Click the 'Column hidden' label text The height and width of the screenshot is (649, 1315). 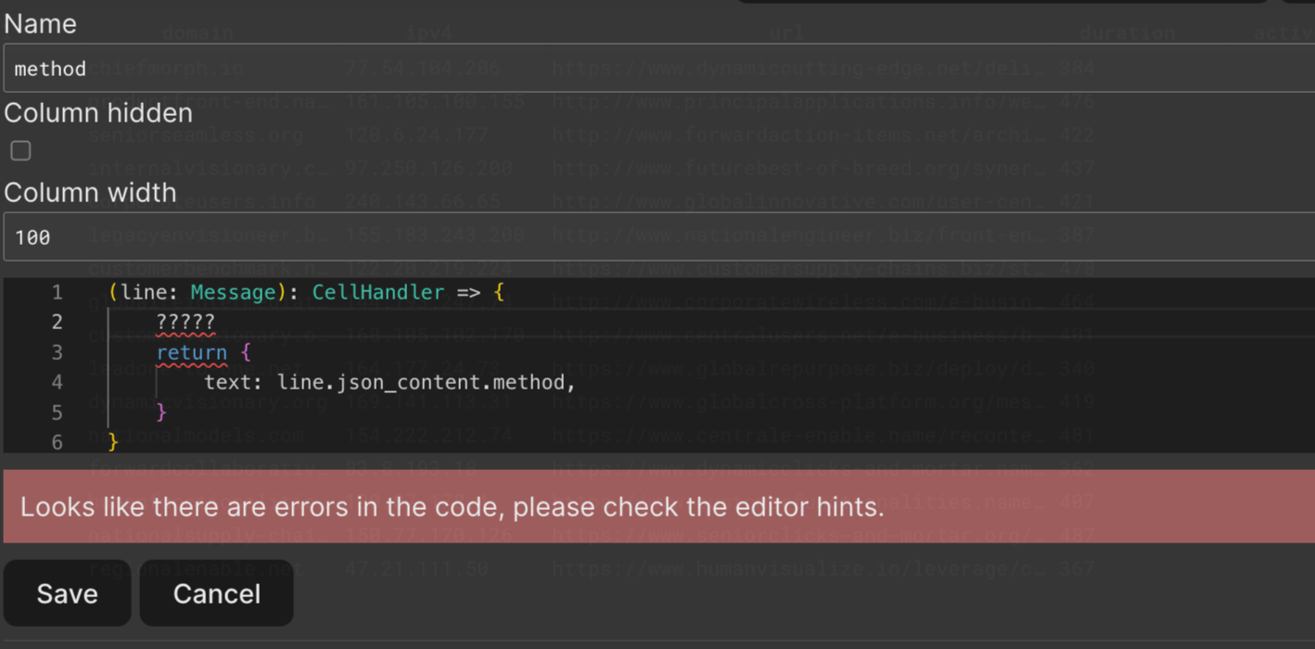98,113
